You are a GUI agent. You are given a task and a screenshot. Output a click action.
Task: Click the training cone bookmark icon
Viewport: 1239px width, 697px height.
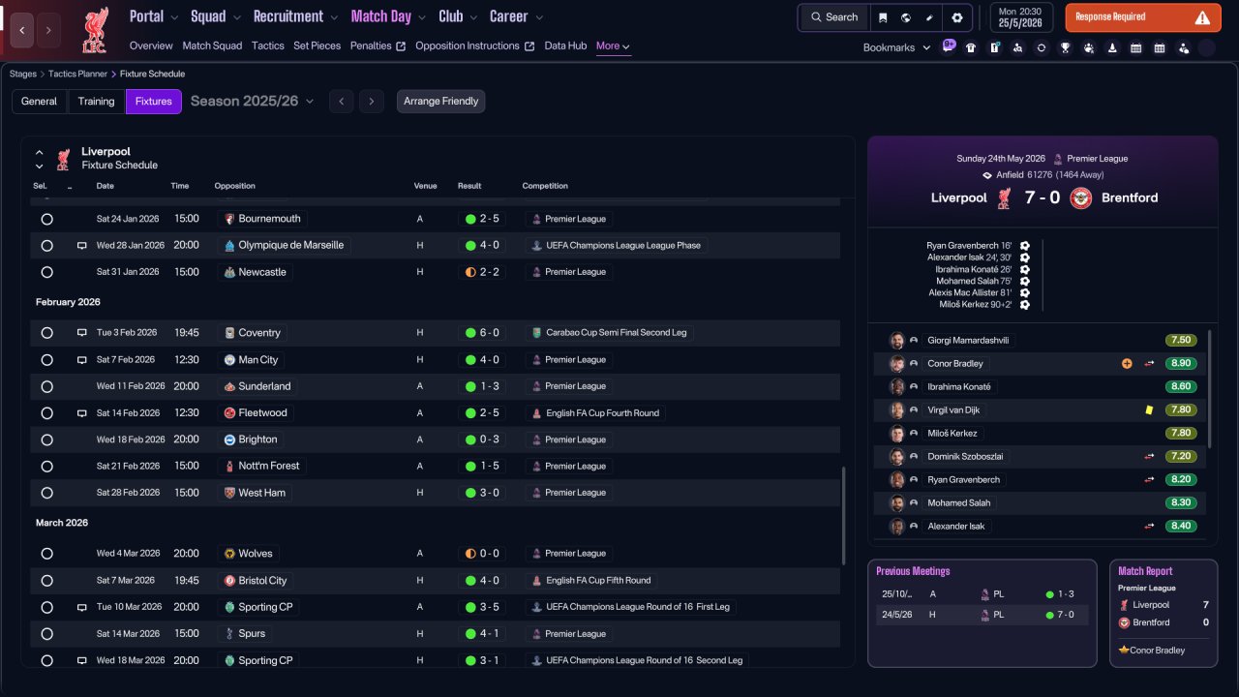tap(1112, 47)
